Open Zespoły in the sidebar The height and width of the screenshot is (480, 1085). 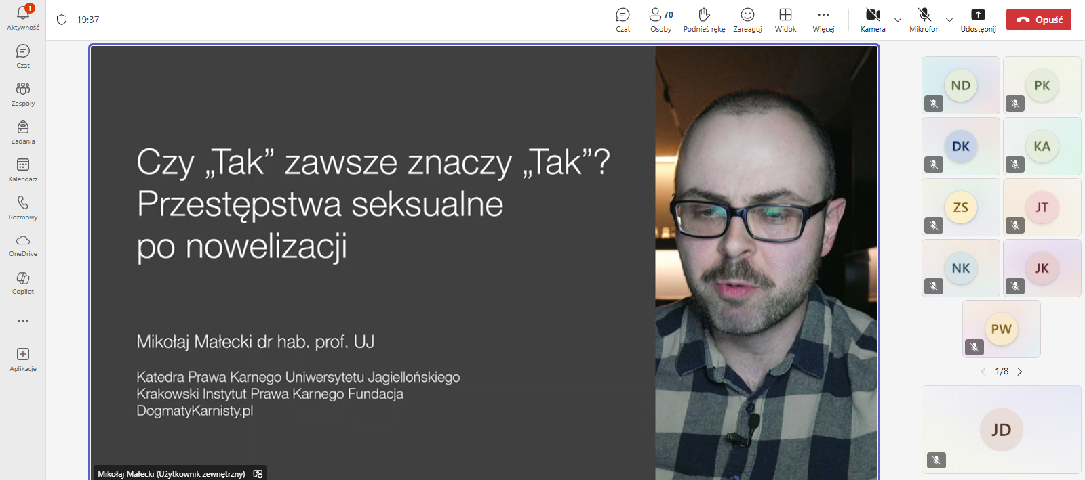(23, 94)
